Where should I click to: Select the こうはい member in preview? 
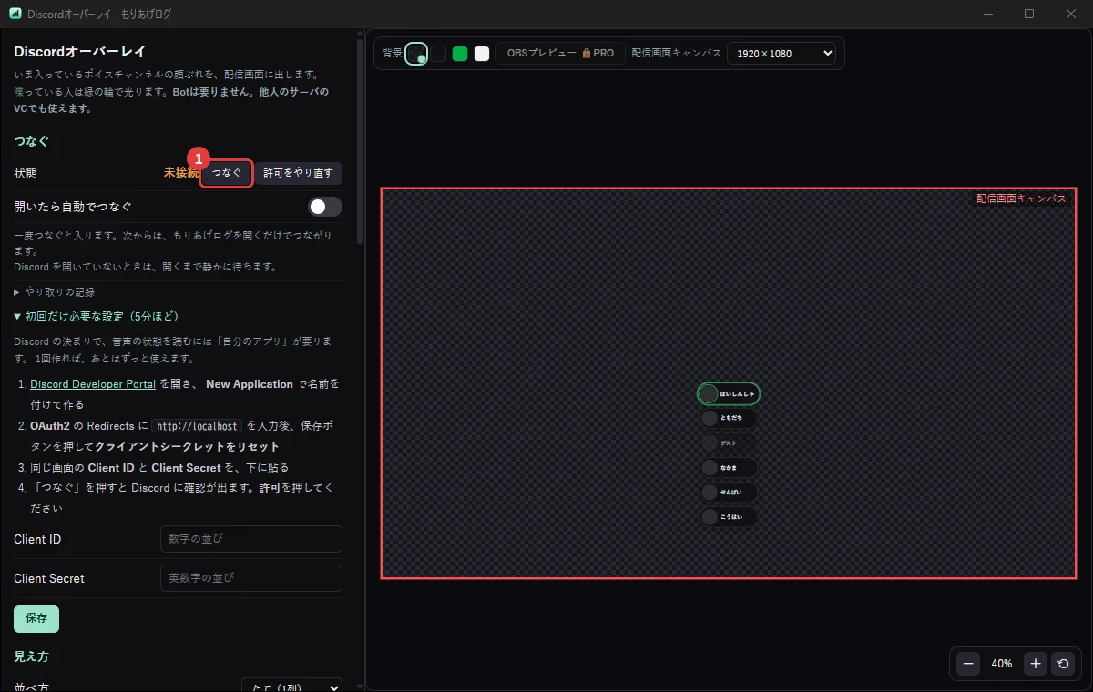pyautogui.click(x=729, y=516)
